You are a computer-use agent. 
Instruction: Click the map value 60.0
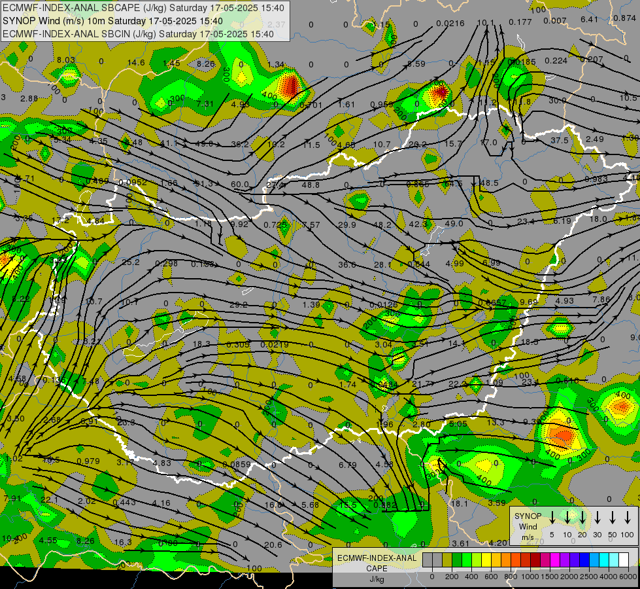pyautogui.click(x=240, y=185)
